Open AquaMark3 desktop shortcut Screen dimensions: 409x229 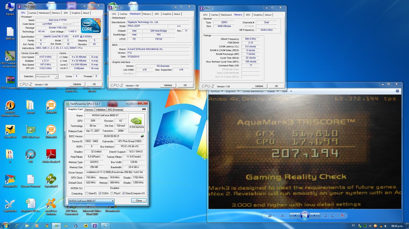click(51, 181)
